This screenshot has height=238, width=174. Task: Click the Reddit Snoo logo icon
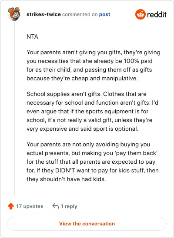141,14
